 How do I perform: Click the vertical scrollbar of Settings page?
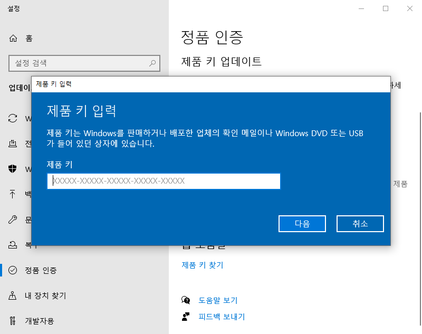pos(420,218)
